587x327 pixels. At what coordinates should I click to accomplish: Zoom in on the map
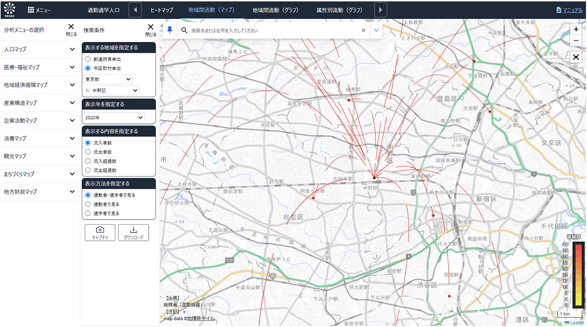click(576, 29)
